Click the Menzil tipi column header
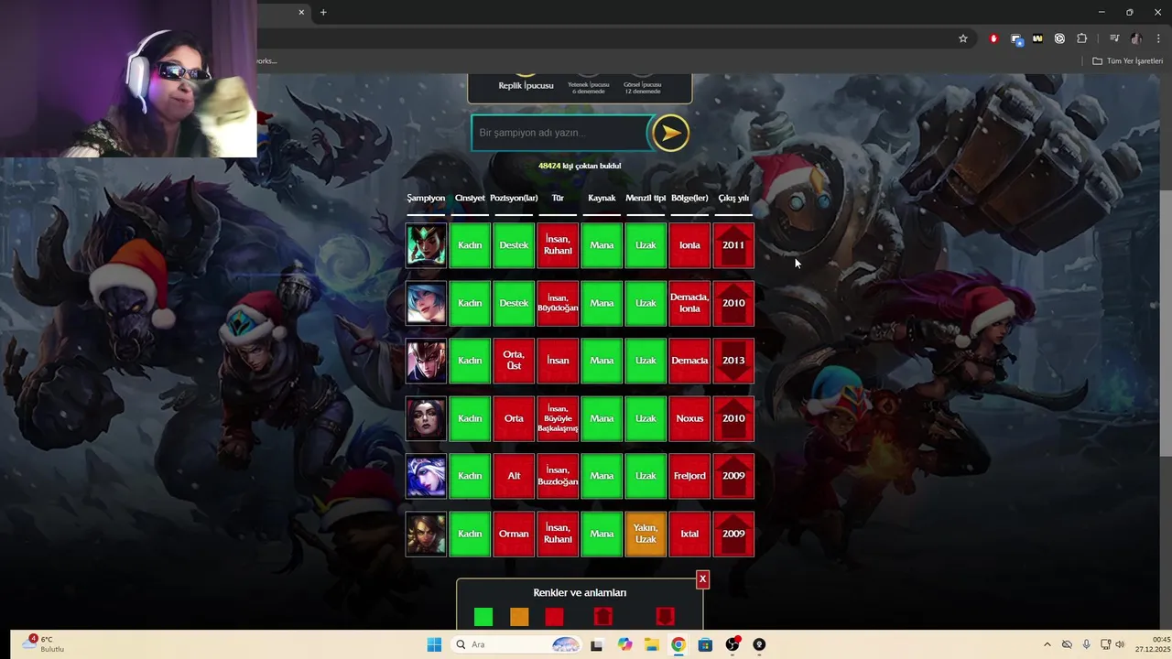Image resolution: width=1172 pixels, height=659 pixels. tap(646, 198)
